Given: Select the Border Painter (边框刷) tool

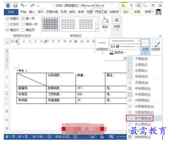Looking at the screenshot, I should [156, 45].
